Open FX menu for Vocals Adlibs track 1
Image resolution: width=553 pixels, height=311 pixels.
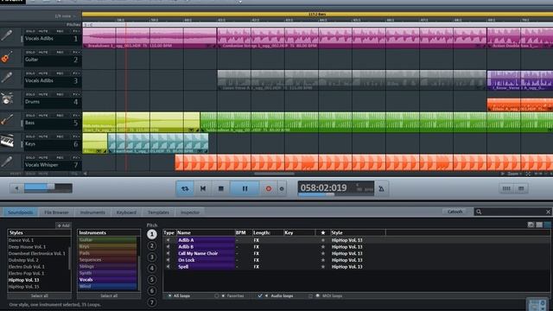[76, 31]
